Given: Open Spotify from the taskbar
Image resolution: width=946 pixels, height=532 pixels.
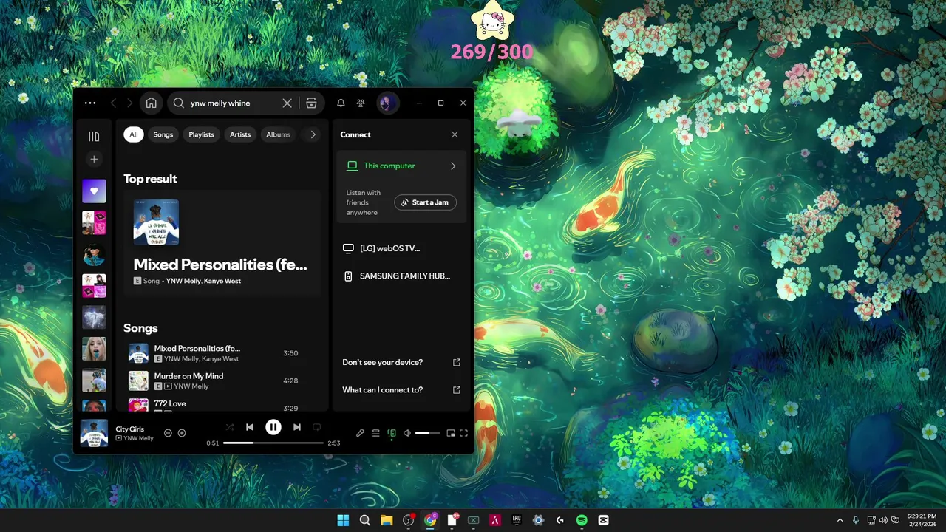Looking at the screenshot, I should (582, 520).
